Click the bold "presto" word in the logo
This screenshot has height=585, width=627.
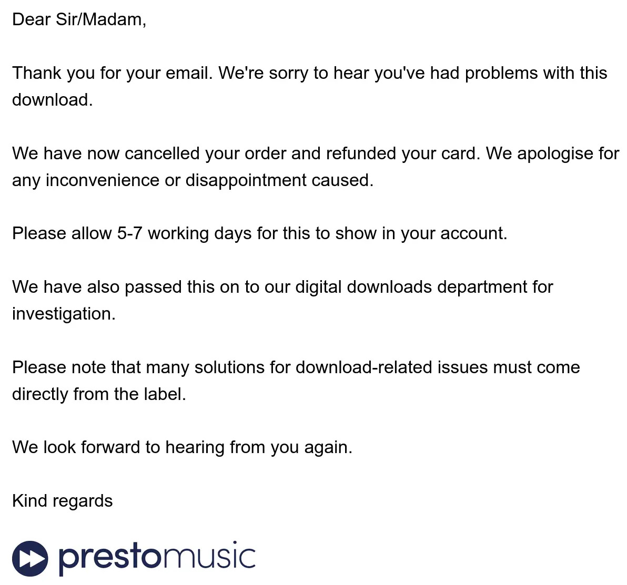(109, 557)
